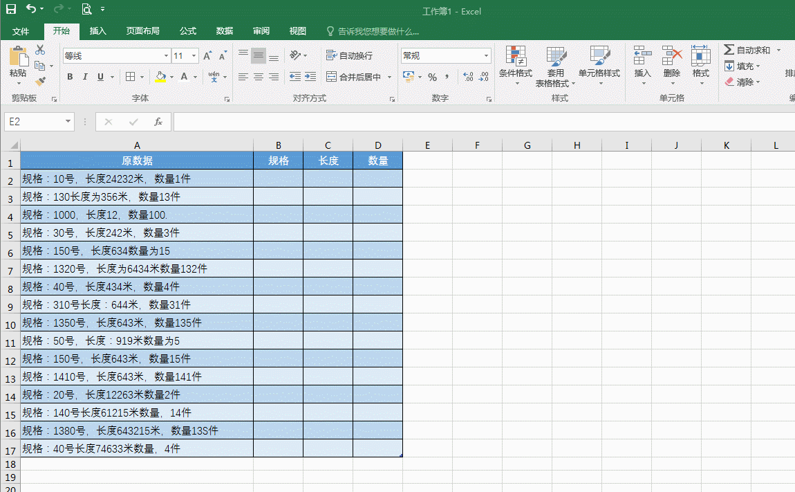The width and height of the screenshot is (795, 492).
Task: Open Conditional Formatting (条件格式) menu
Action: pyautogui.click(x=516, y=66)
